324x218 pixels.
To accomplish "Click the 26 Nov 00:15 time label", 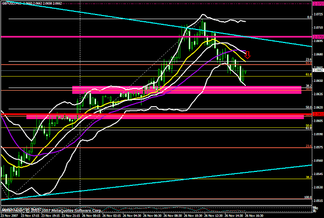I will [91, 216].
